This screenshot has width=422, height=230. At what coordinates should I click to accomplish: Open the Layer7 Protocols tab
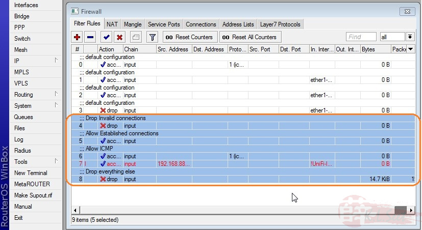tap(280, 24)
